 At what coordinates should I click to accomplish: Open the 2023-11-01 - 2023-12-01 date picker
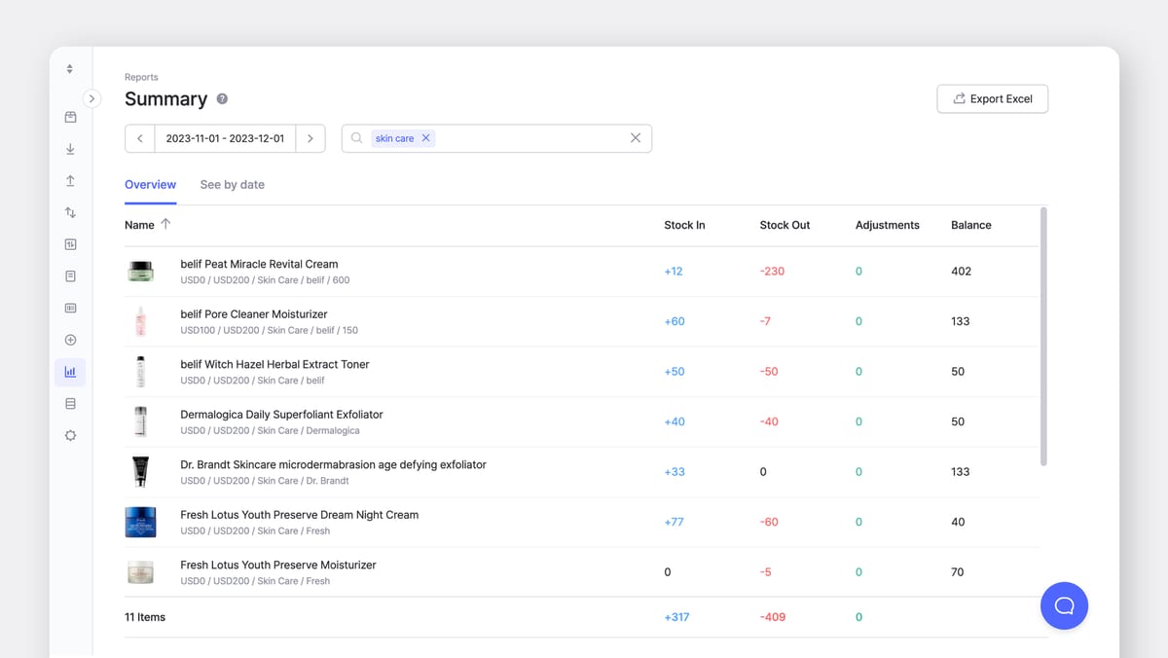[225, 138]
